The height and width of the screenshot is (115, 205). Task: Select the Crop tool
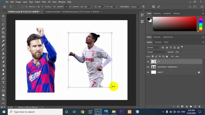click(x=3, y=33)
